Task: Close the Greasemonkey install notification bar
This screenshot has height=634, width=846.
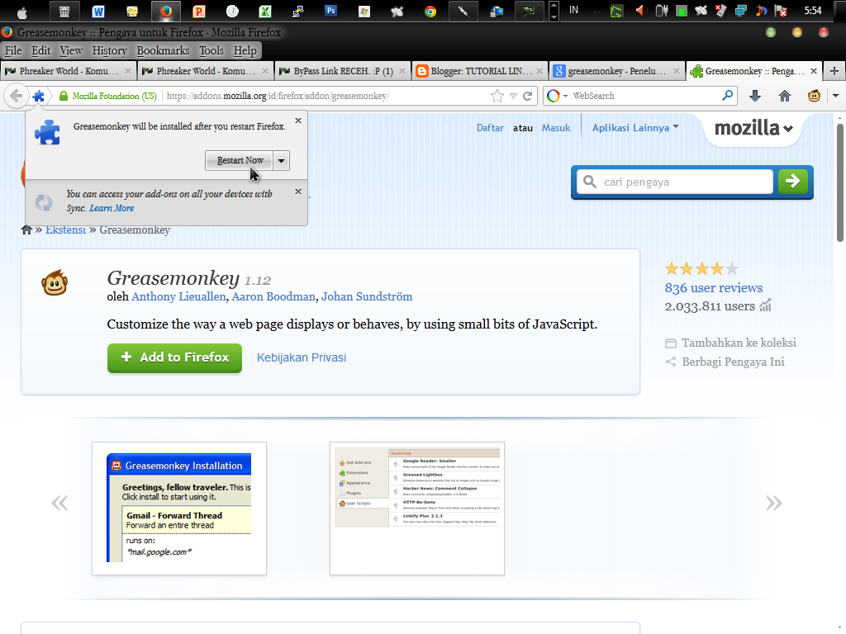Action: point(297,120)
